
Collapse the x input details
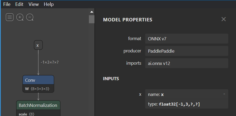pyautogui.click(x=224, y=94)
